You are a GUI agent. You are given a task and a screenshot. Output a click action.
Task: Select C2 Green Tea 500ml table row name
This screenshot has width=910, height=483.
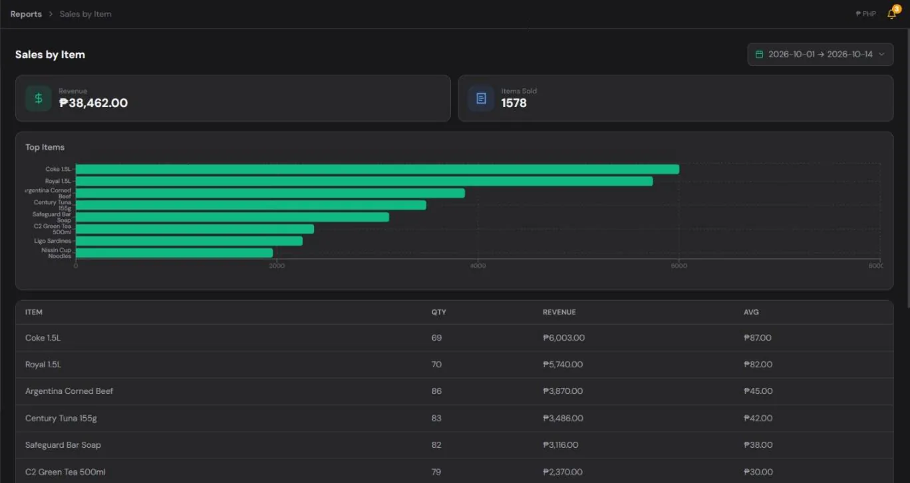[x=65, y=472]
